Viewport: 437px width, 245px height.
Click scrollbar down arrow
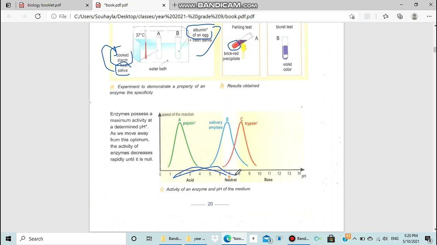coord(435,229)
